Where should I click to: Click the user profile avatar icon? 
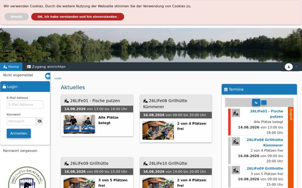289,67
